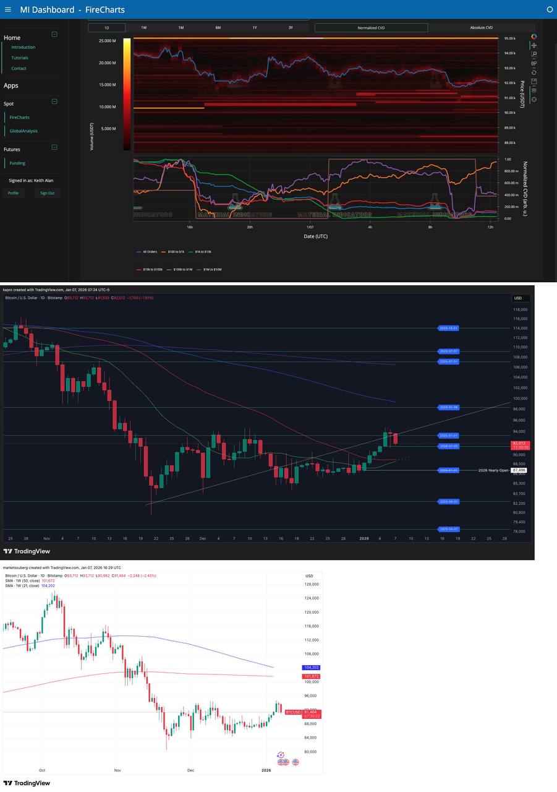Click the Sign Out button
The image size is (557, 792).
[47, 193]
